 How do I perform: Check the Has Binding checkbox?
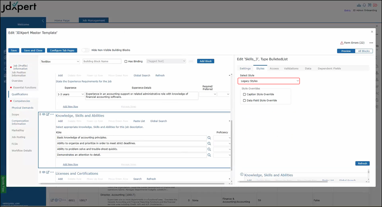tap(126, 62)
